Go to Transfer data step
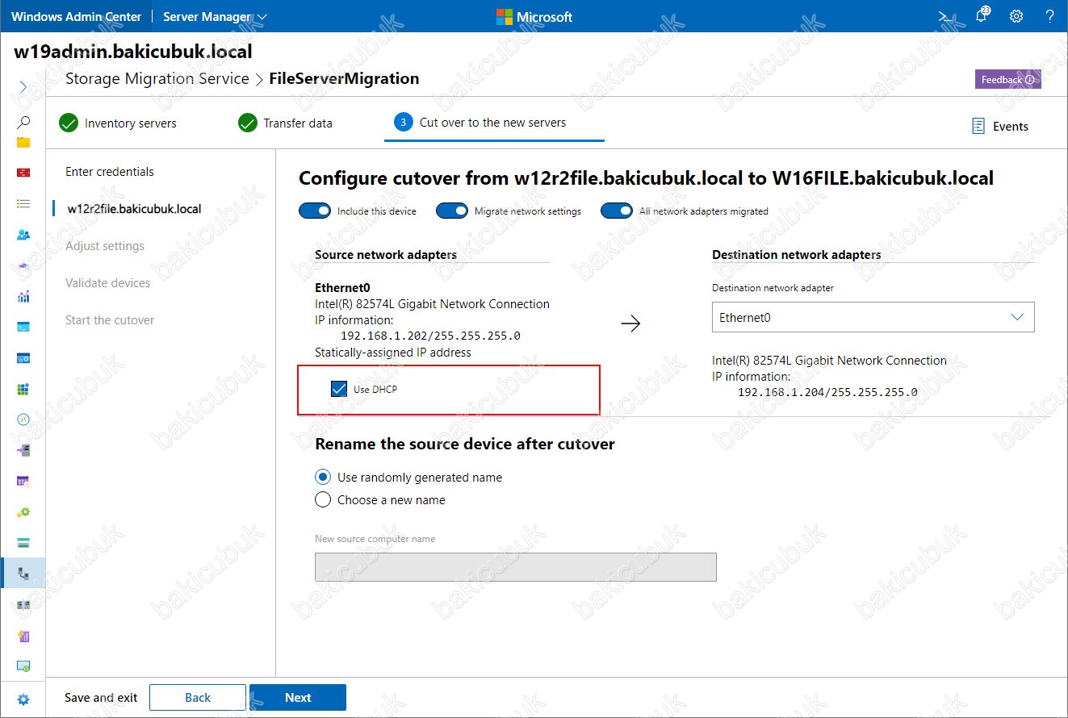 pyautogui.click(x=285, y=123)
